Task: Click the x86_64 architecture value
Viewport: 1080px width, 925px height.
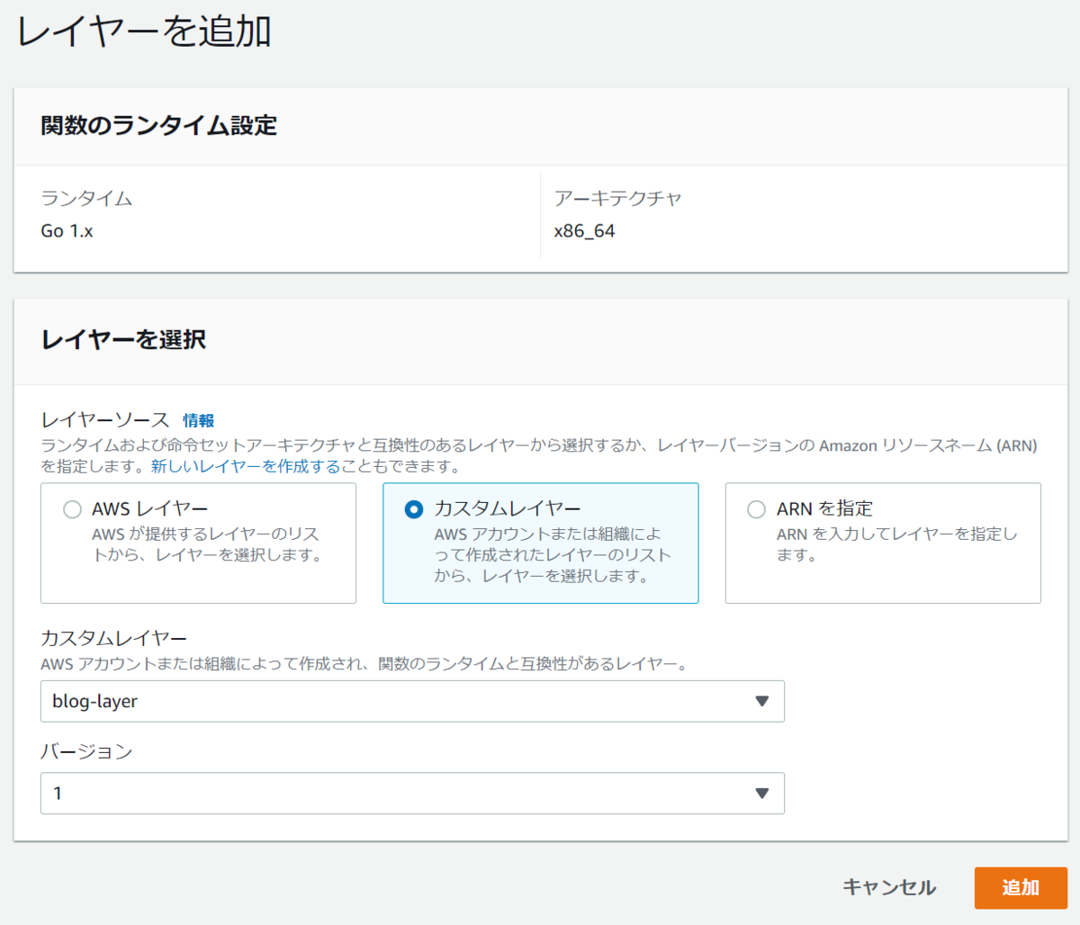Action: coord(584,231)
